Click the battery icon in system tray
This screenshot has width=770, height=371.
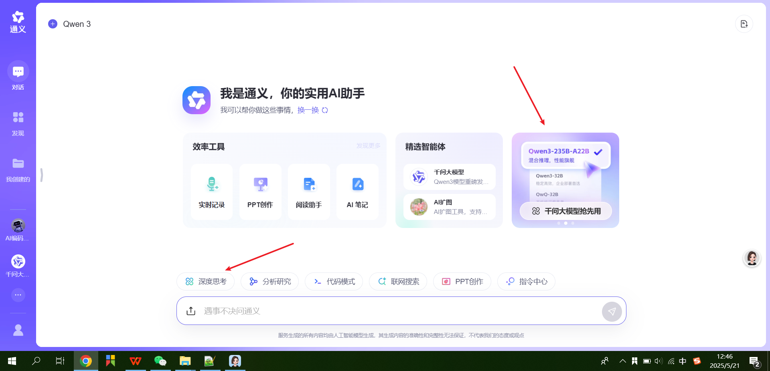click(647, 361)
